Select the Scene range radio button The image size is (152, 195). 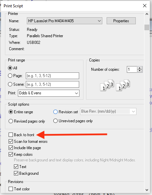point(10,84)
